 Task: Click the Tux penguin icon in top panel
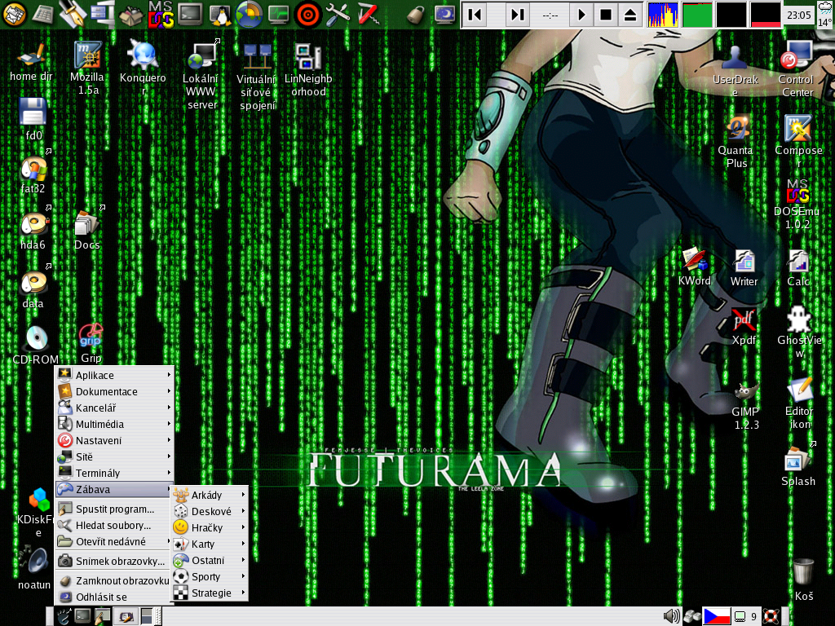[x=219, y=13]
